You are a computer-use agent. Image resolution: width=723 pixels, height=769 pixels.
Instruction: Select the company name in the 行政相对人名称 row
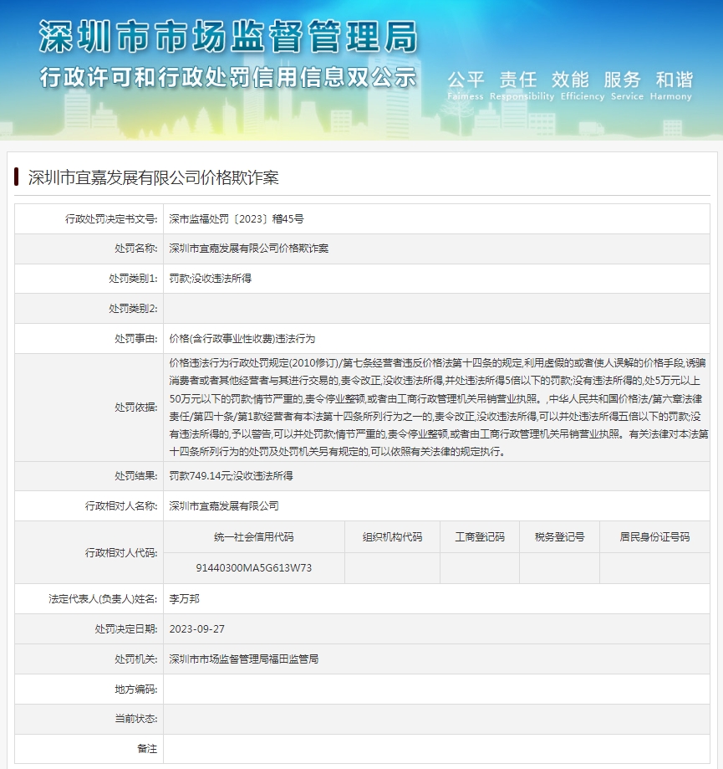click(224, 505)
